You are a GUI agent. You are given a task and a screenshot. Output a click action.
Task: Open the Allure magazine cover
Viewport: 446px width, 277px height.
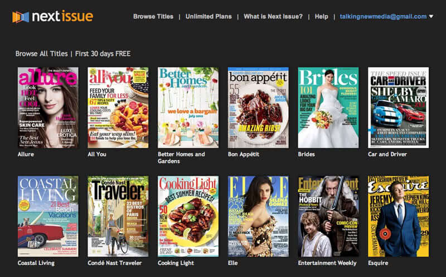pyautogui.click(x=48, y=107)
